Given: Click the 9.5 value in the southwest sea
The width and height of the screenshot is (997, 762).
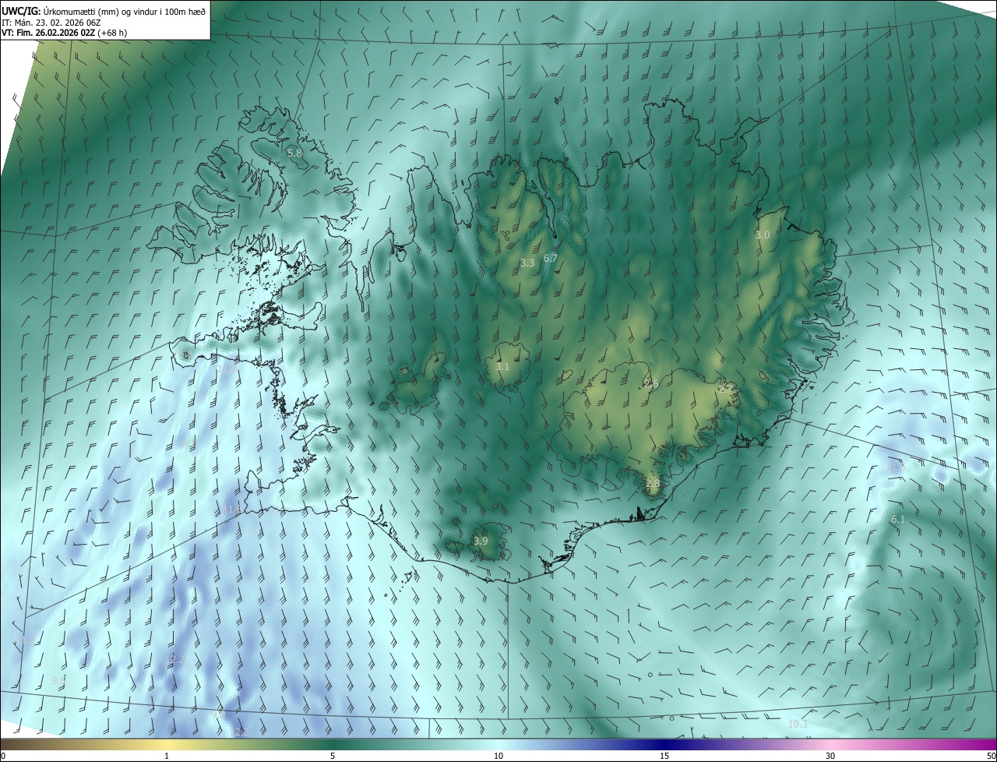Looking at the screenshot, I should click(x=58, y=681).
